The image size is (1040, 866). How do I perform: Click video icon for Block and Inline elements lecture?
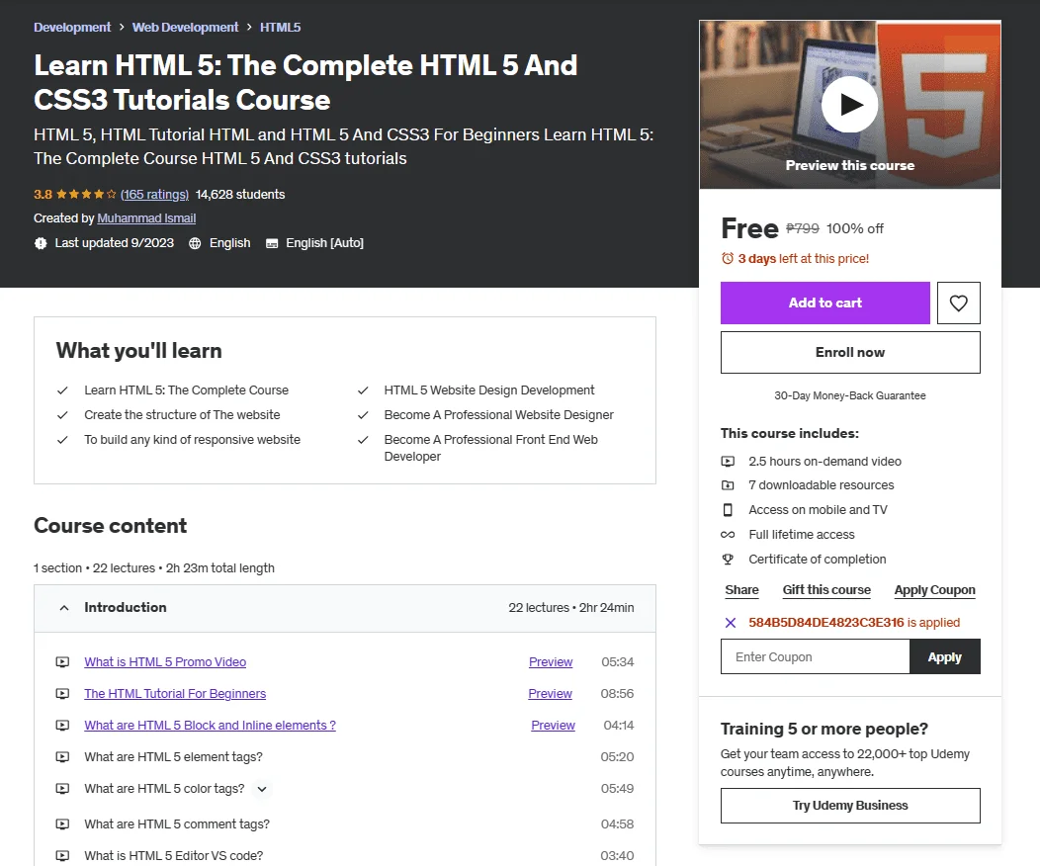(62, 726)
